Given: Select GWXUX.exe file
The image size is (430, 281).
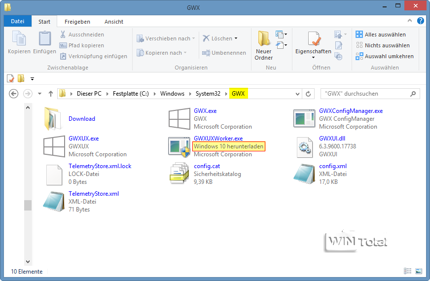Looking at the screenshot, I should click(85, 146).
